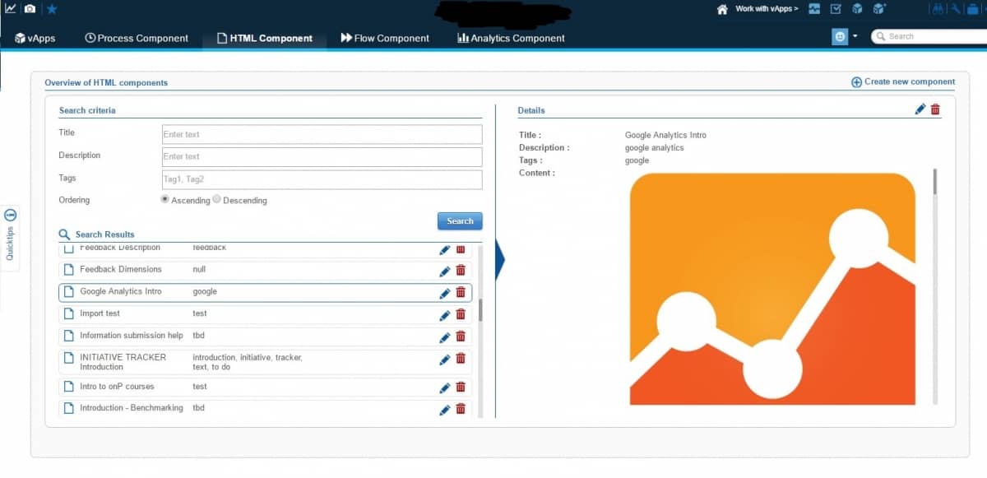Delete the Feedback Dimensions component
987x478 pixels.
(x=461, y=270)
